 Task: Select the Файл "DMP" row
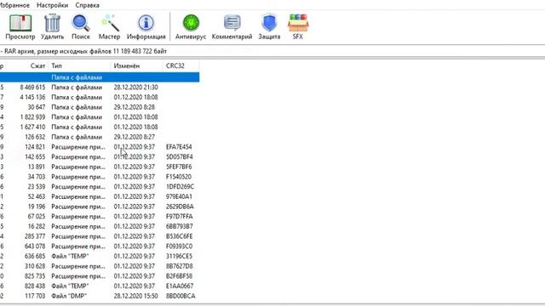[100, 296]
